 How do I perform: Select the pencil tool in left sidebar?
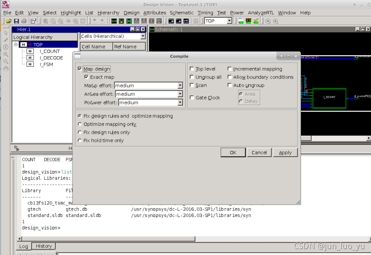(x=5, y=40)
